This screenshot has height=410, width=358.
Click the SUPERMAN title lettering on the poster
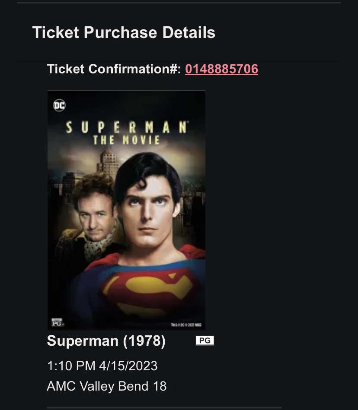(126, 127)
